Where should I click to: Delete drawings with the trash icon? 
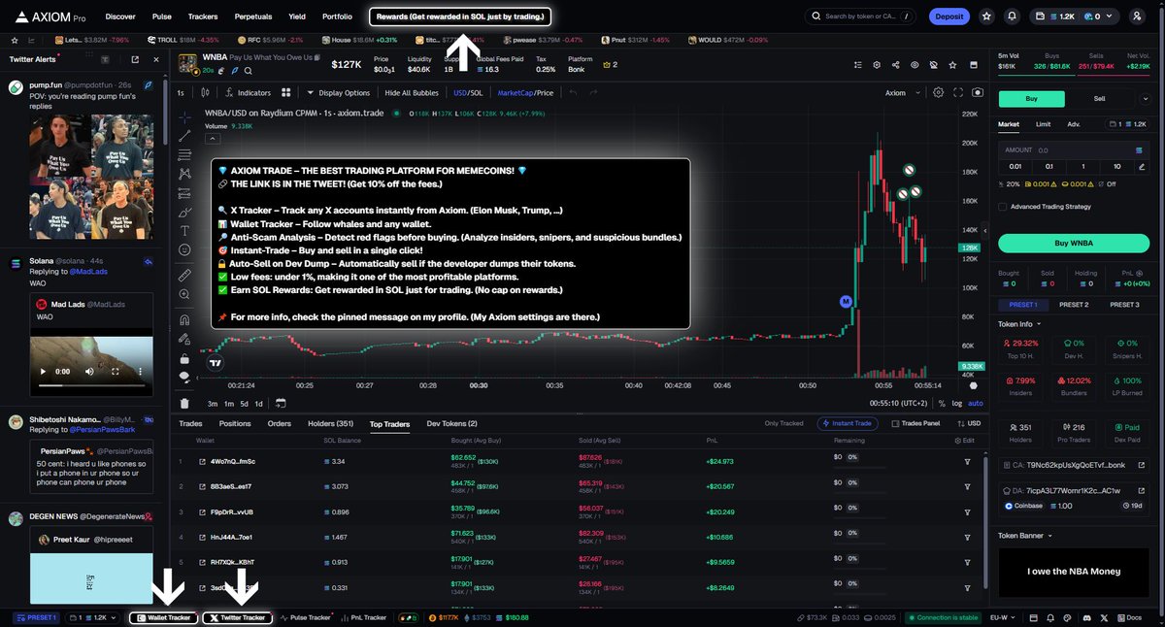(x=184, y=403)
